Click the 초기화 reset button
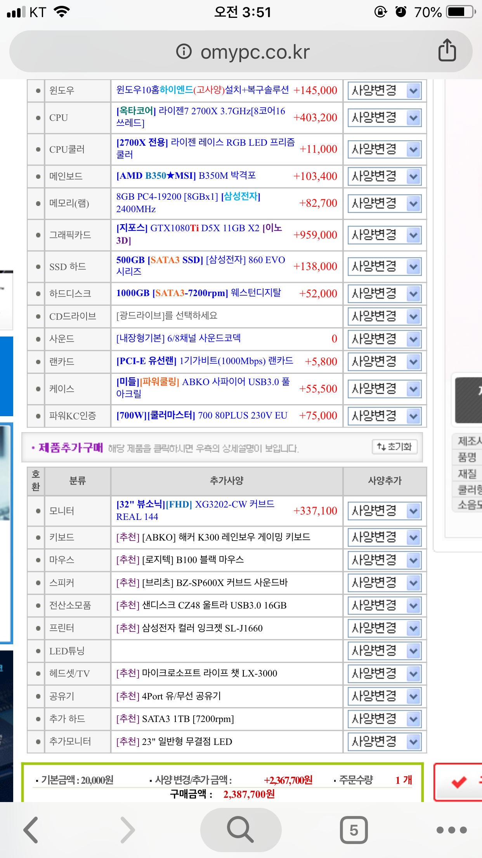Screen dimensions: 482x858 pyautogui.click(x=395, y=447)
